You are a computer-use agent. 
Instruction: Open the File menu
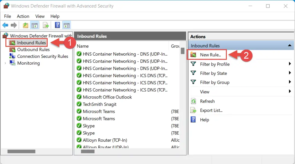pyautogui.click(x=8, y=16)
